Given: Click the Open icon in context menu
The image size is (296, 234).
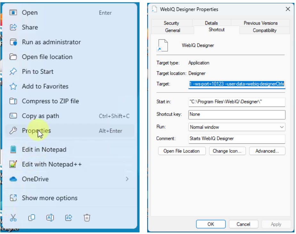Looking at the screenshot, I should coord(13,13).
